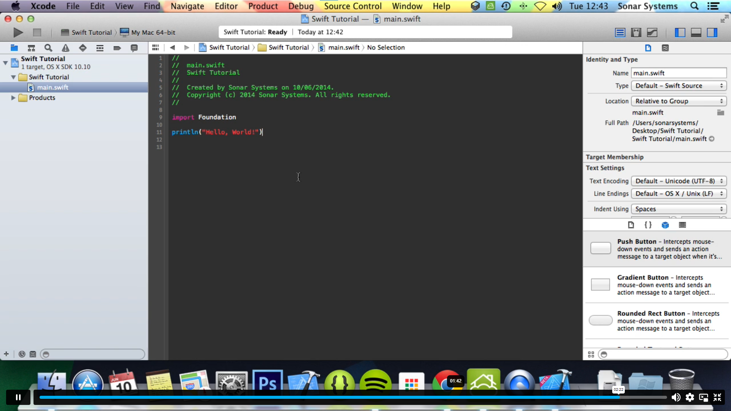Click Swift Tutorial project in jump bar
731x411 pixels.
pyautogui.click(x=224, y=47)
